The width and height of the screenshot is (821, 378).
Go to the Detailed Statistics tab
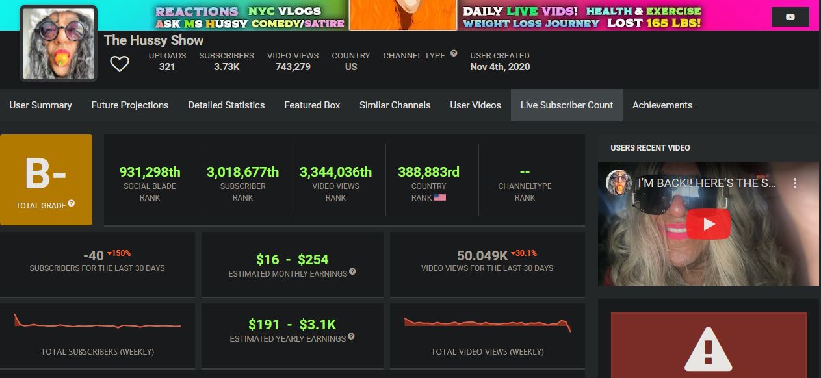[226, 105]
